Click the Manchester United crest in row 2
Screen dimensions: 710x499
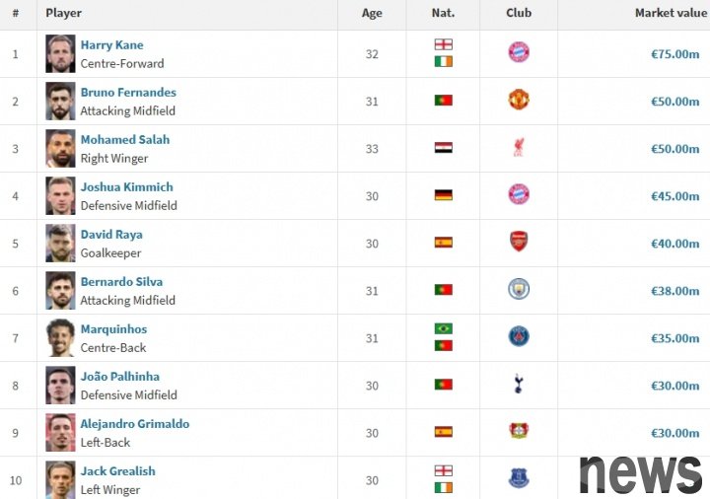(519, 101)
